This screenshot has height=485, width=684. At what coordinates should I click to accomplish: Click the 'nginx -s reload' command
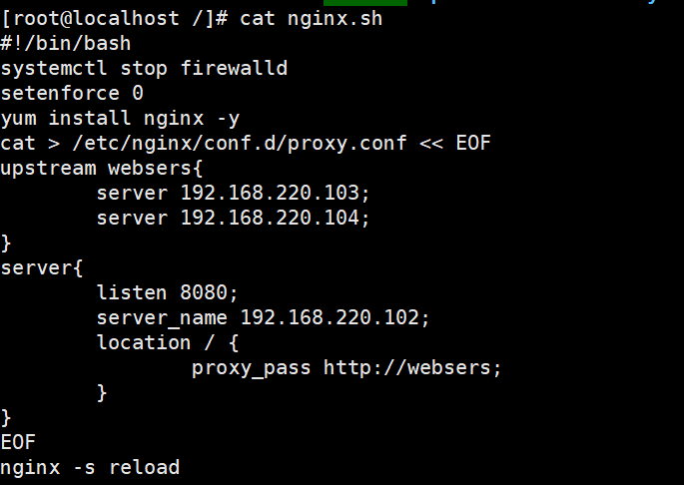point(90,468)
